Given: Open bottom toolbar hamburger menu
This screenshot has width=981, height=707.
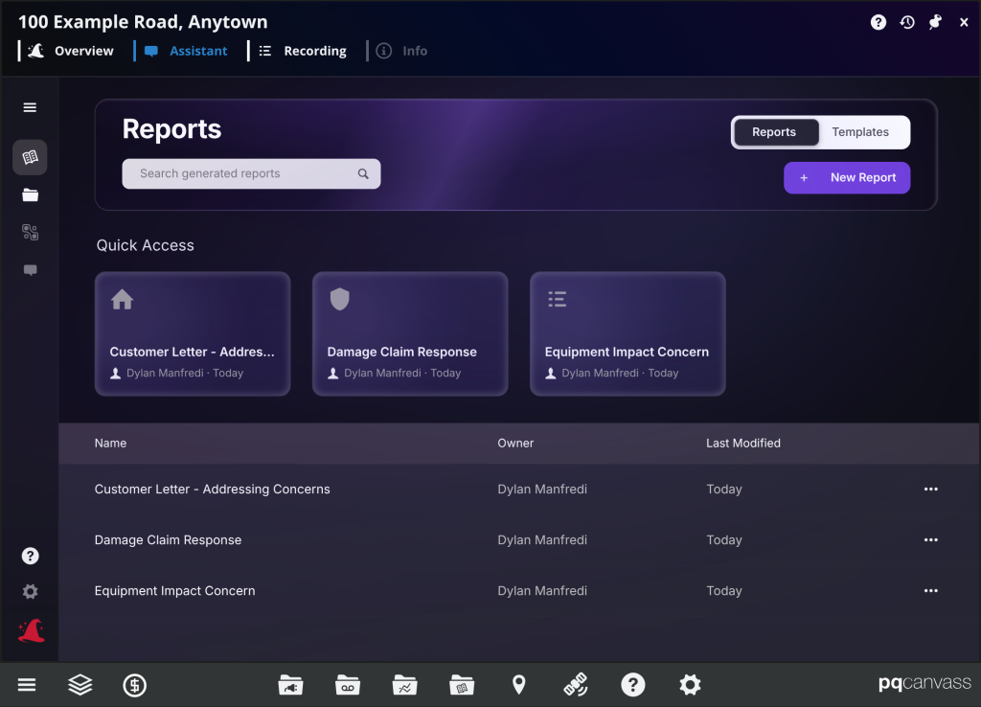Looking at the screenshot, I should tap(27, 684).
